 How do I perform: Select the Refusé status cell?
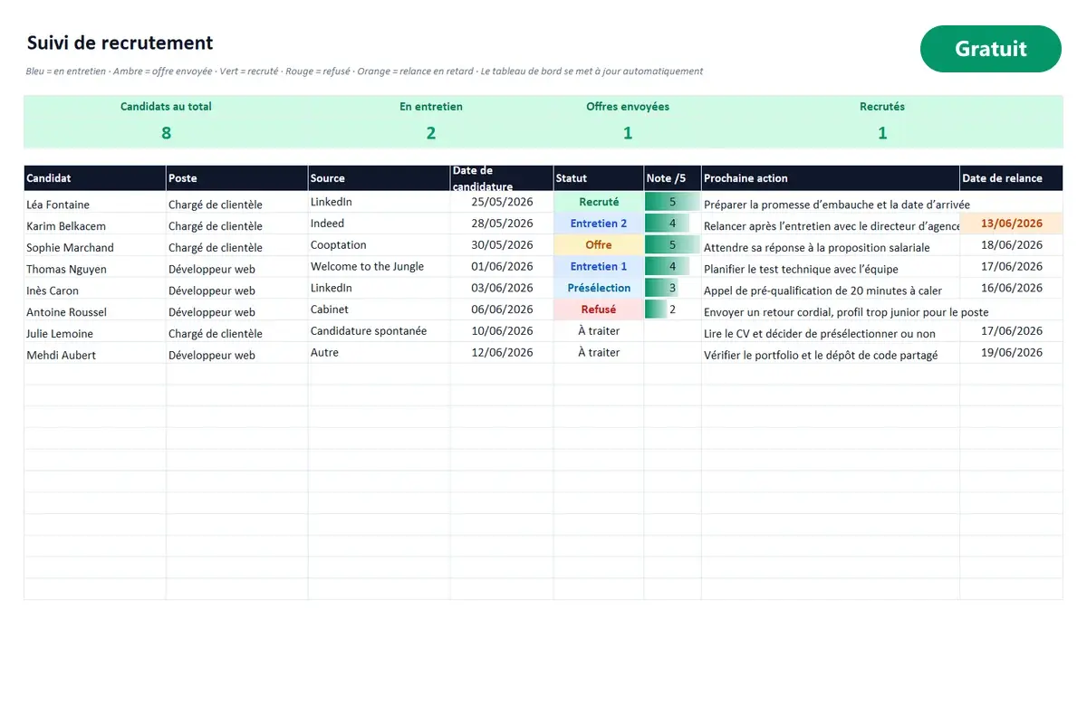599,310
